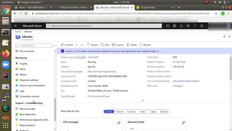Switch to the Virtual machines tab

pos(74,7)
